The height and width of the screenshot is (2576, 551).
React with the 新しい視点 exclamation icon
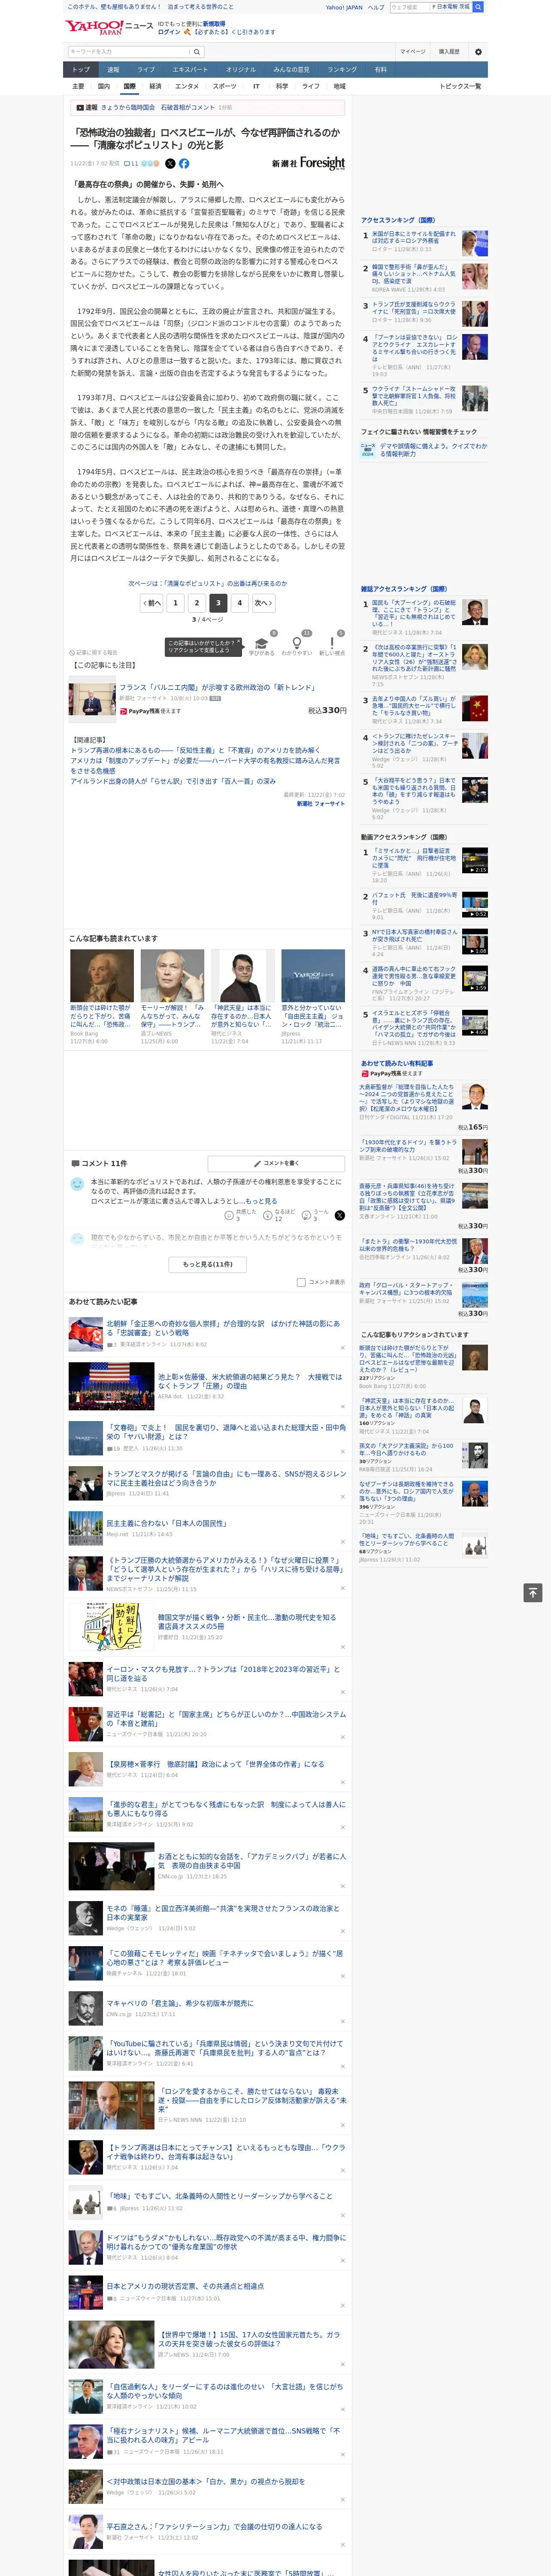(x=332, y=643)
